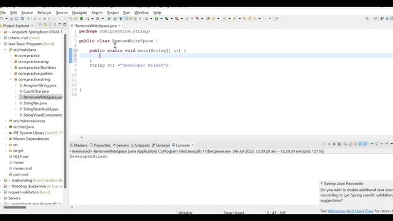Open the Navigate menu
393x221 pixels.
click(x=79, y=12)
